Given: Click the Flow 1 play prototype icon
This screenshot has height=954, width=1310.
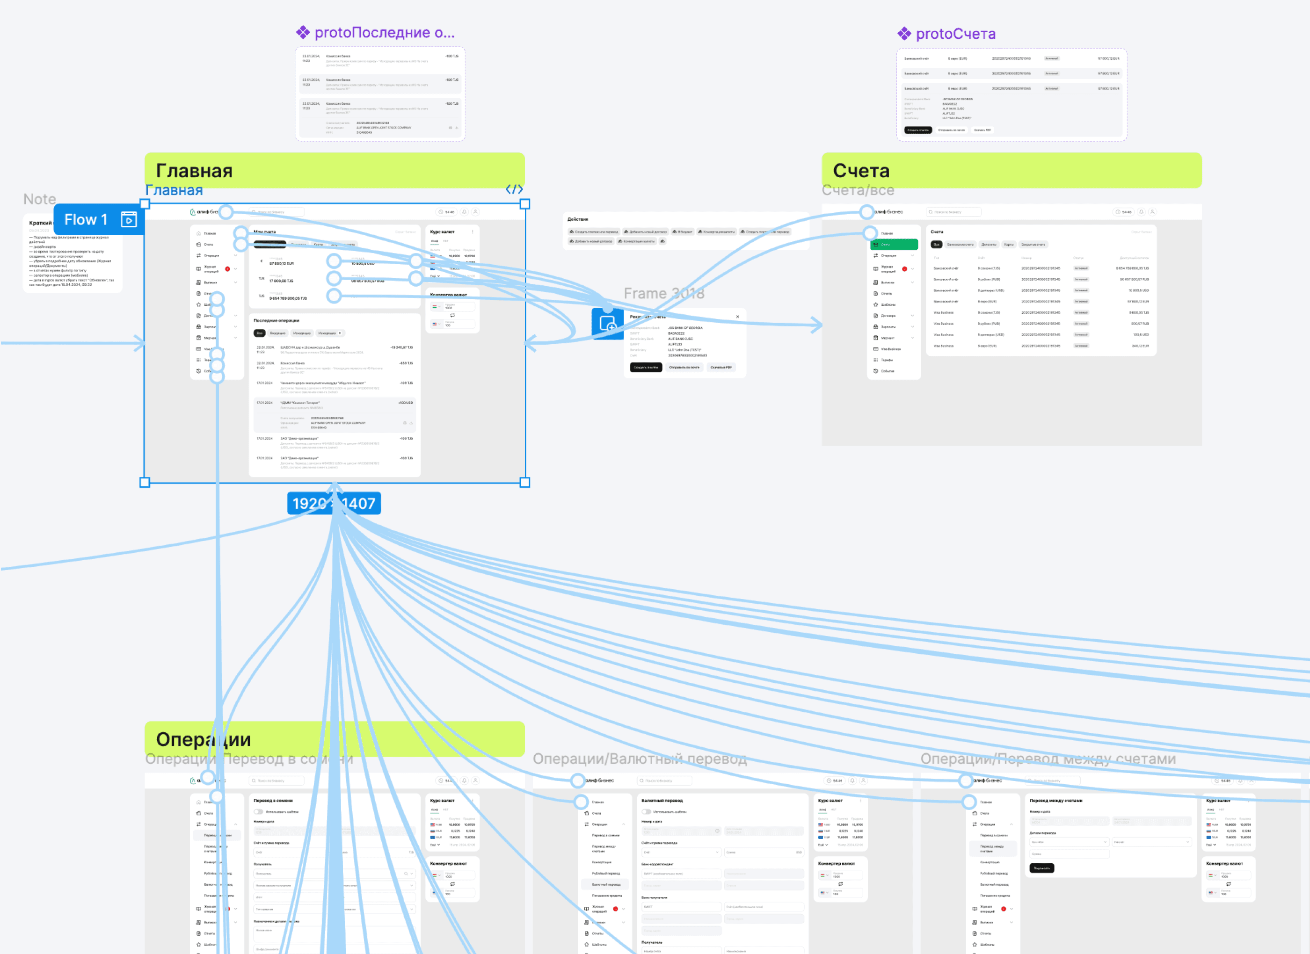Looking at the screenshot, I should tap(128, 219).
